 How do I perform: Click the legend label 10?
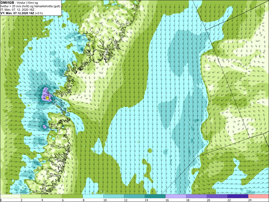click(105, 200)
